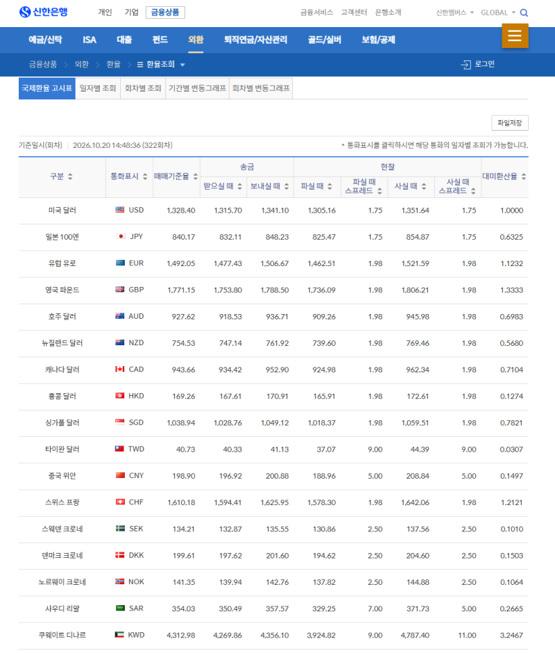The image size is (555, 653).
Task: Sort by 사실 때 column
Action: click(x=423, y=187)
